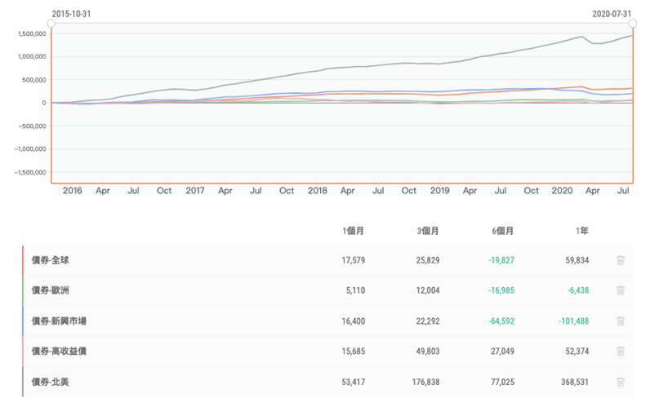Select the 債券-北美 category name
This screenshot has width=650, height=407.
pyautogui.click(x=50, y=381)
